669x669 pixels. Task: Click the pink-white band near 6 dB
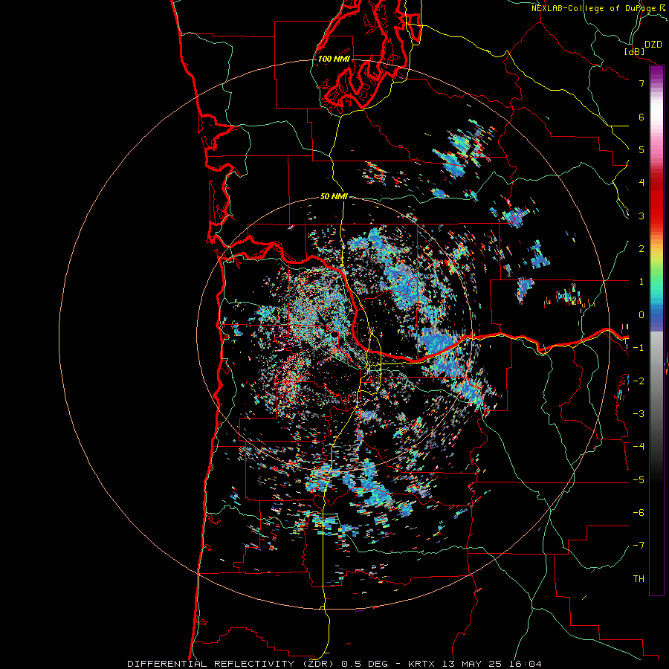click(x=656, y=117)
